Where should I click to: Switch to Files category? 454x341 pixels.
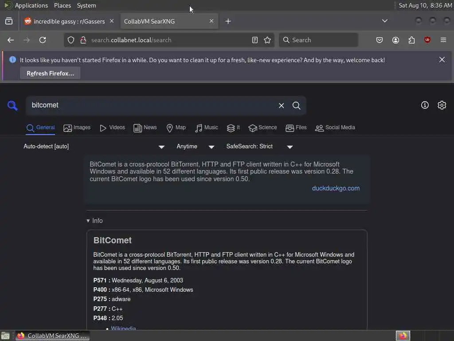click(x=296, y=127)
